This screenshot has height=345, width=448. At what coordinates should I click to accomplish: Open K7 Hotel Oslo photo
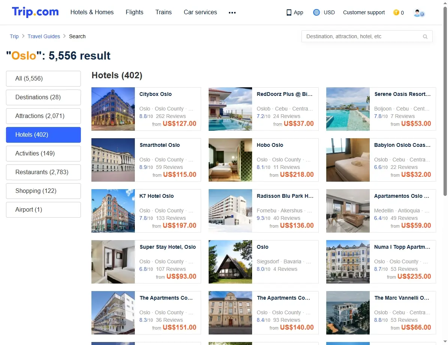(113, 211)
